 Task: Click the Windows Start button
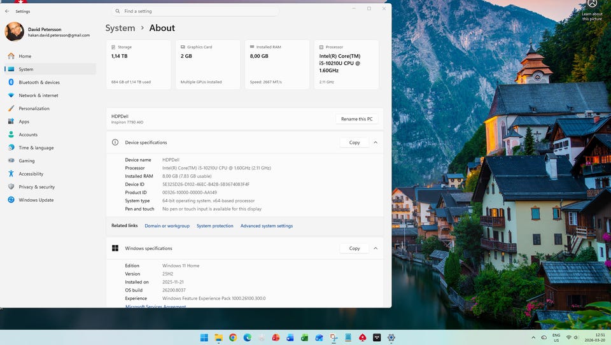tap(204, 337)
